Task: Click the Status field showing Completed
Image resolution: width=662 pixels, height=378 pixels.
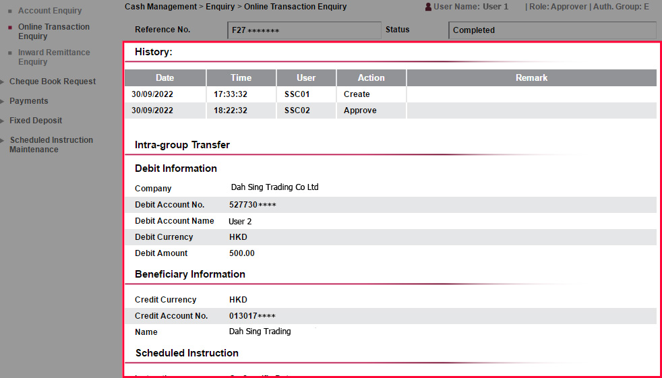Action: (552, 30)
